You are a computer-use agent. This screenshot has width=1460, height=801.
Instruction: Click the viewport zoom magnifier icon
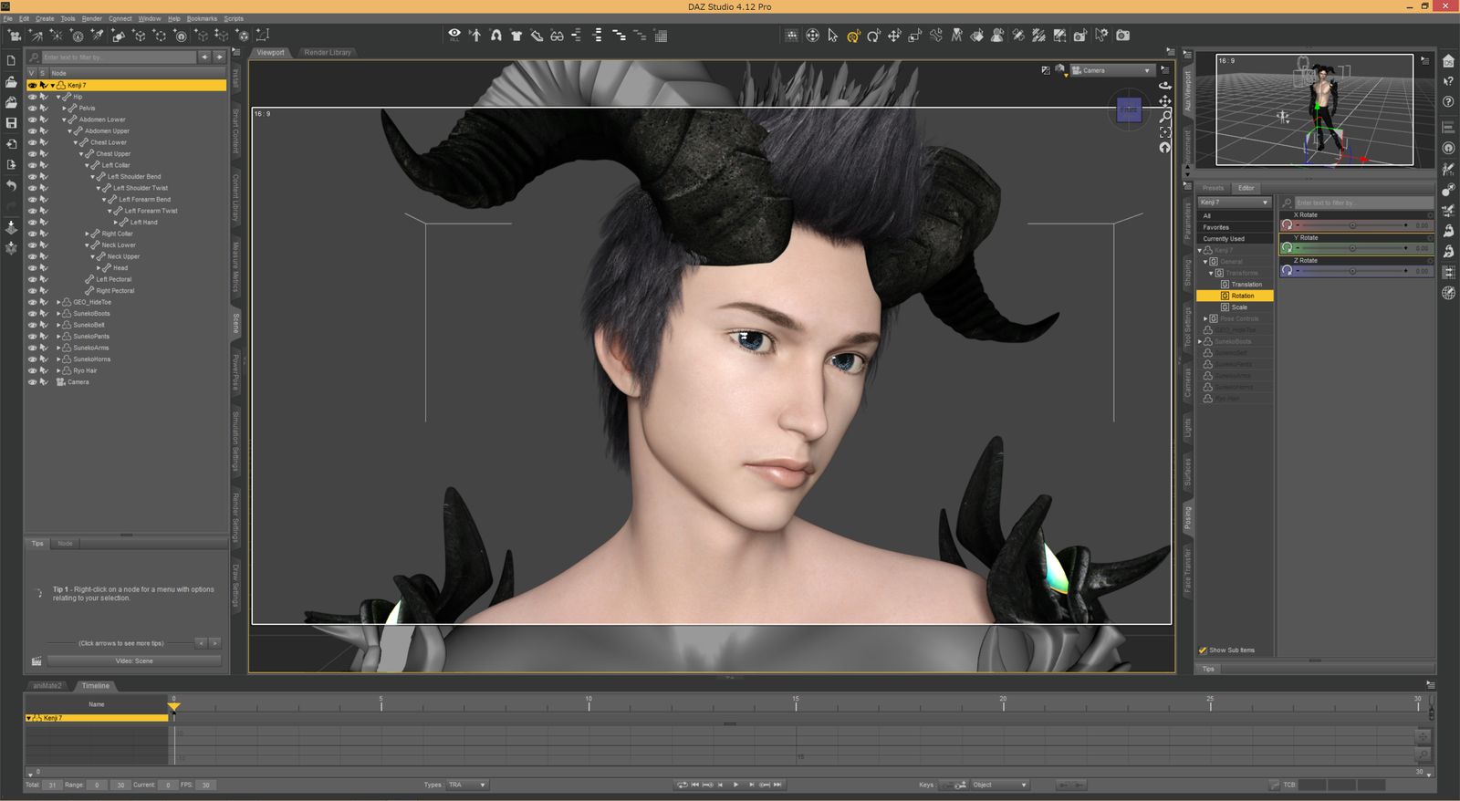point(1165,117)
